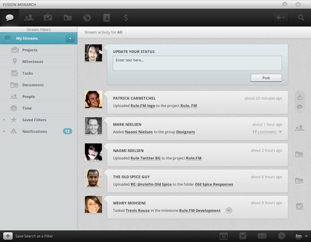Open the mail envelope icon in bottom bar
The image size is (311, 242).
[262, 236]
